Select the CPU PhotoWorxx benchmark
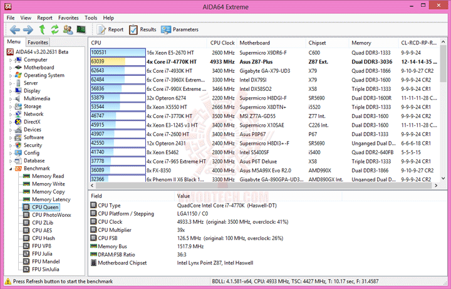The height and width of the screenshot is (289, 451). [x=51, y=215]
